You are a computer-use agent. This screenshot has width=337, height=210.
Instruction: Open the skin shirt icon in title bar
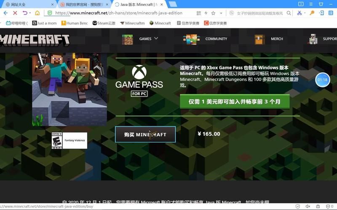tap(321, 4)
